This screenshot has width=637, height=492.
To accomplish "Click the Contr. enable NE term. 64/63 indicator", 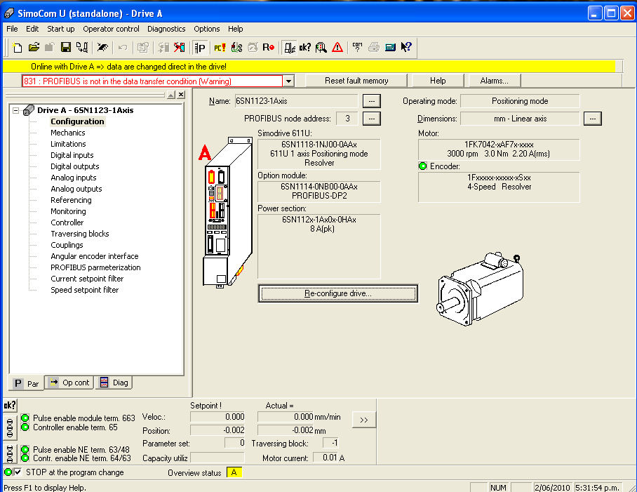I will (x=25, y=458).
